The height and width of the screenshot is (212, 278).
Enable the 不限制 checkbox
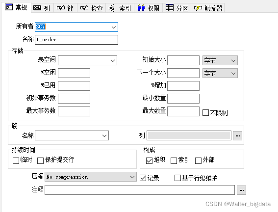pyautogui.click(x=205, y=113)
